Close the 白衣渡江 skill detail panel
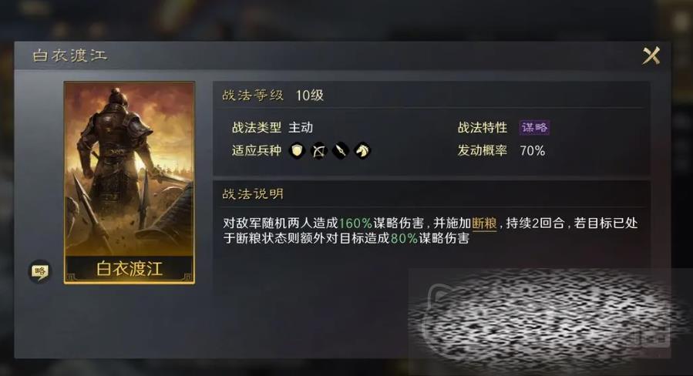The height and width of the screenshot is (376, 693). point(651,56)
